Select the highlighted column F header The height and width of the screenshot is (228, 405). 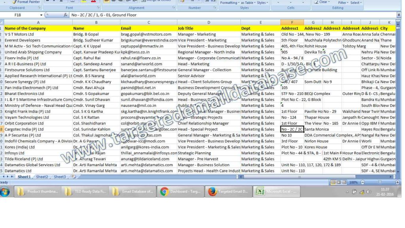coord(292,23)
